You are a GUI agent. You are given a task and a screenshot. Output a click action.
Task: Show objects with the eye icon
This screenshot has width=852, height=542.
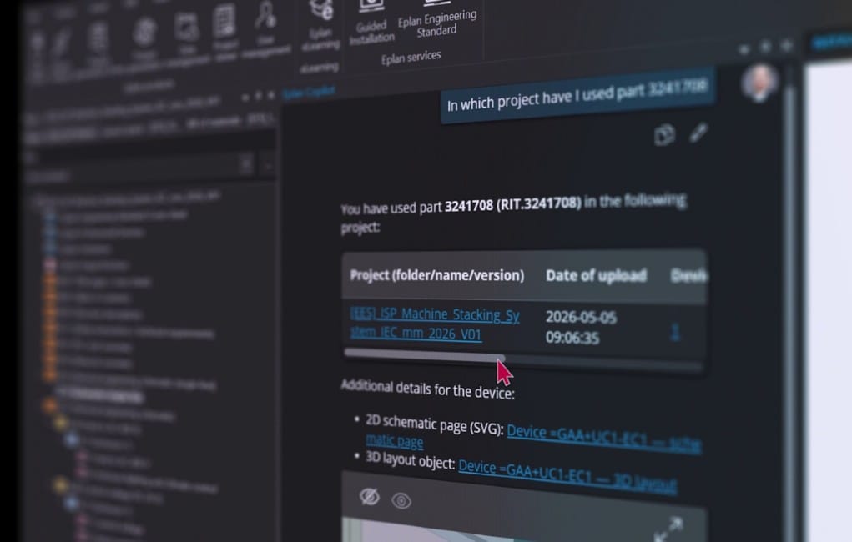(401, 500)
